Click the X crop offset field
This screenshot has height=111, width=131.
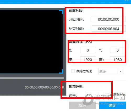[x=88, y=50]
